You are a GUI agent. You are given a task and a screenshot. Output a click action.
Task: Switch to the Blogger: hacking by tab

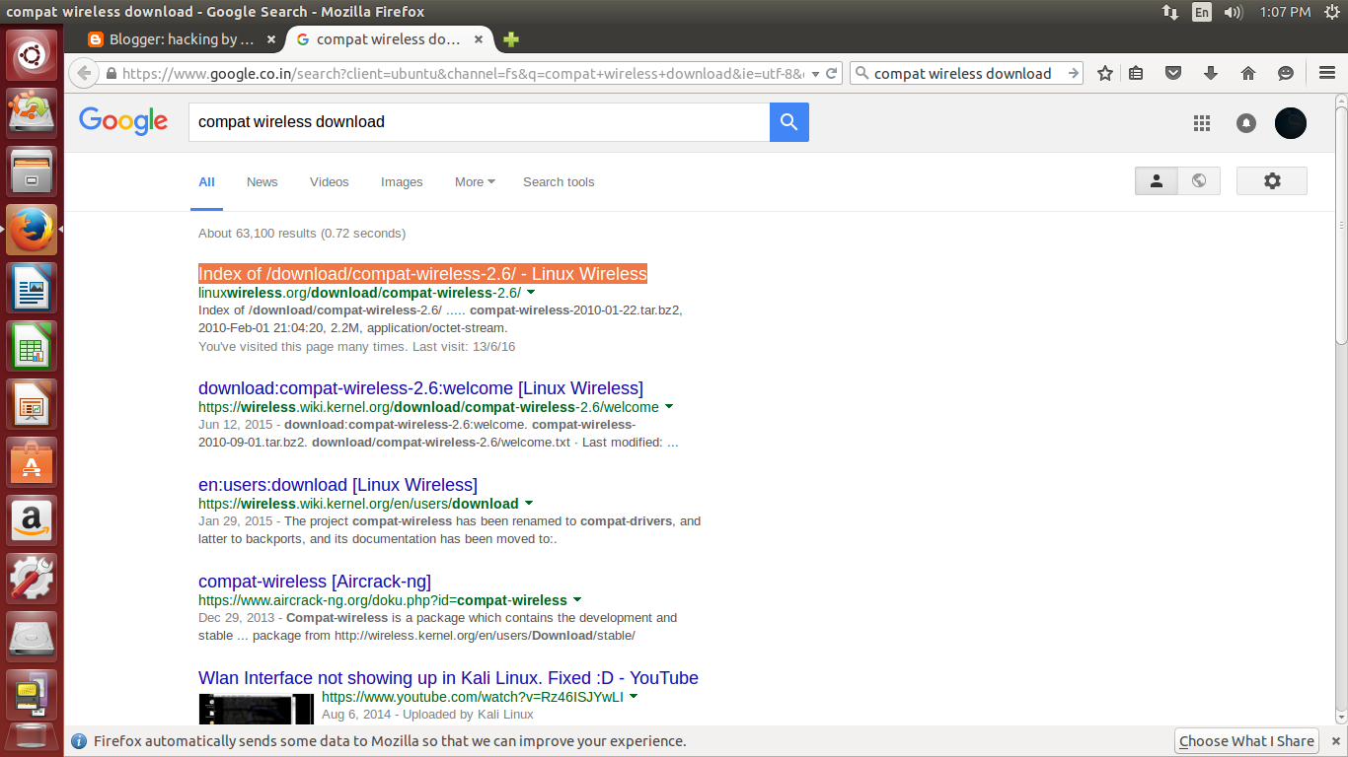coord(182,39)
